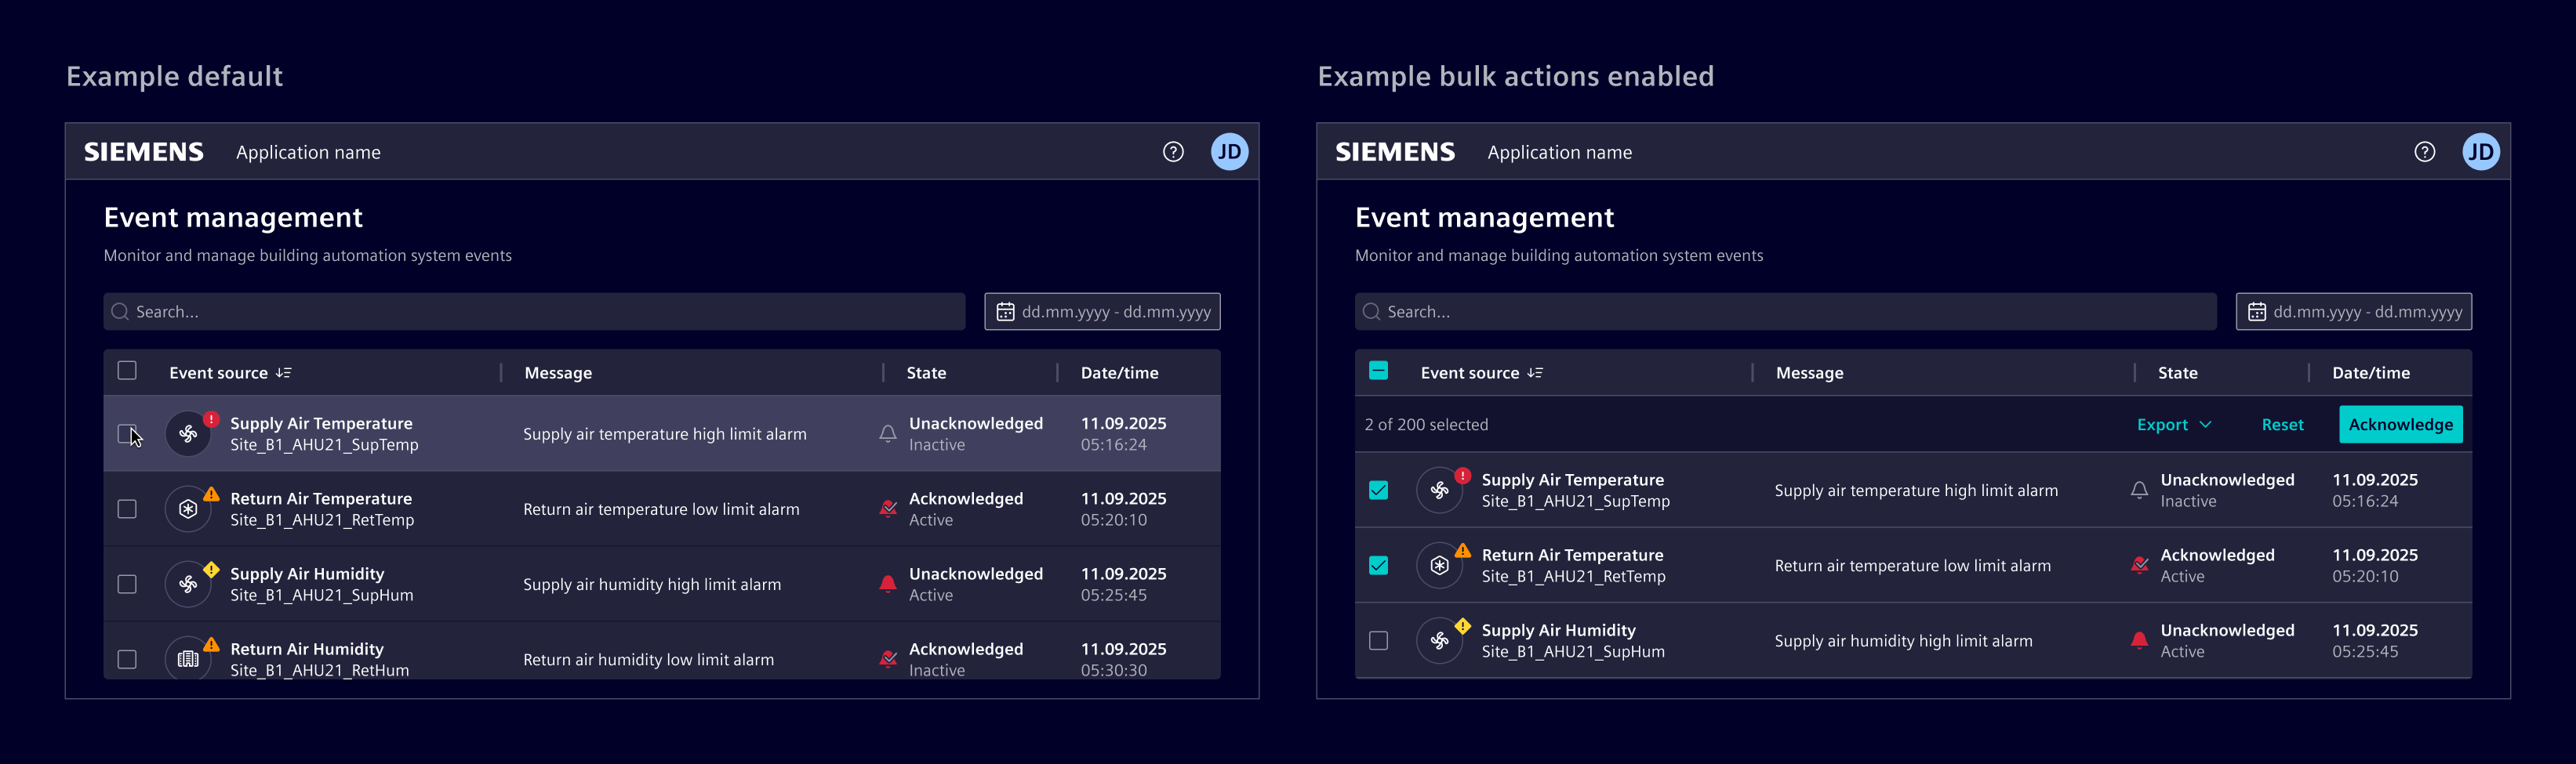Toggle select-all checkbox in default example table header
This screenshot has height=764, width=2576.
[x=127, y=371]
